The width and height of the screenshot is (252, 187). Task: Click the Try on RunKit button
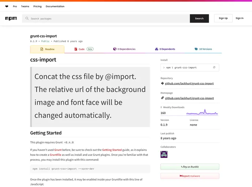point(190,167)
